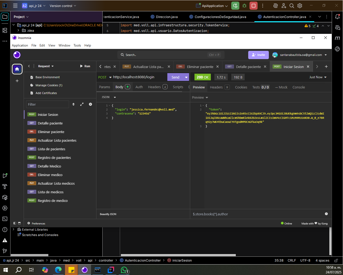Open IntelliJ Maven tool window icon
This screenshot has width=343, height=275.
(338, 38)
